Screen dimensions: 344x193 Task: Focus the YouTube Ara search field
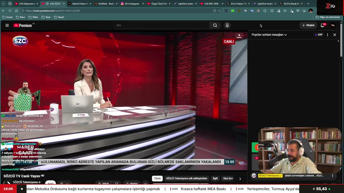click(161, 25)
